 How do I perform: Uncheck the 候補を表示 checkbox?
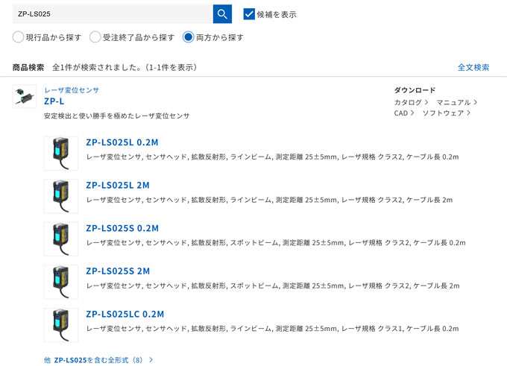pos(249,14)
